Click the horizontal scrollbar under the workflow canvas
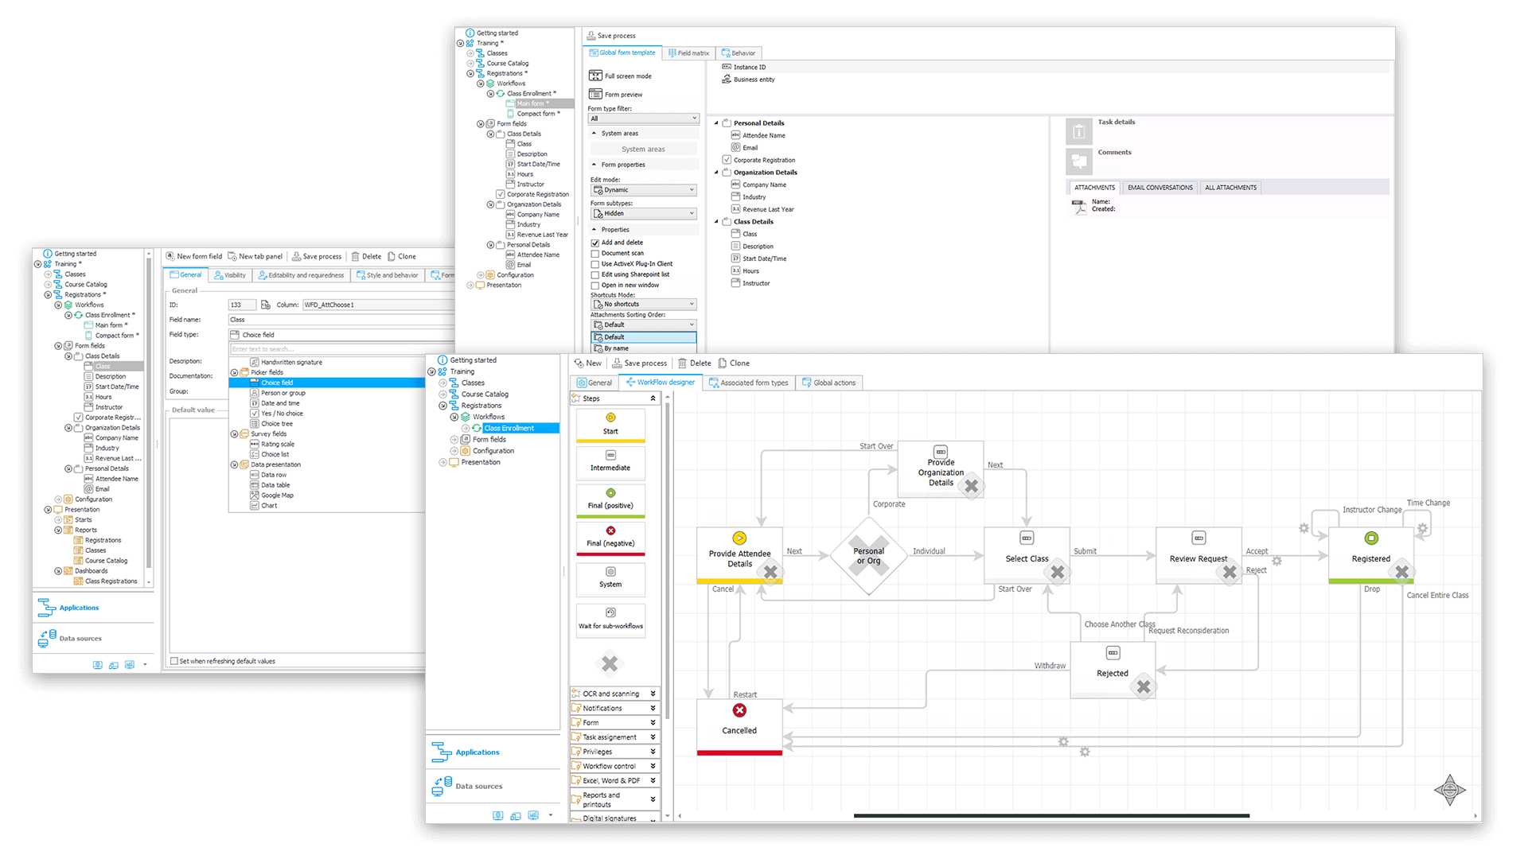1528x859 pixels. (x=1051, y=815)
